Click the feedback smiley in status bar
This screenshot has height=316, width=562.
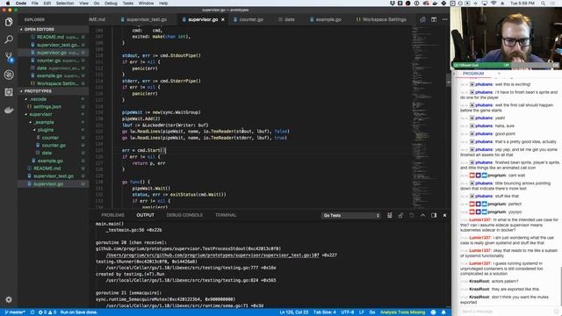[433, 312]
